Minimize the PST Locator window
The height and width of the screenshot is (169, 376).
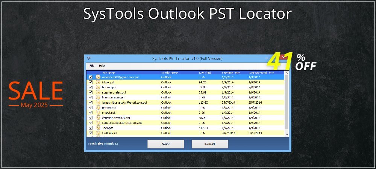click(x=267, y=58)
